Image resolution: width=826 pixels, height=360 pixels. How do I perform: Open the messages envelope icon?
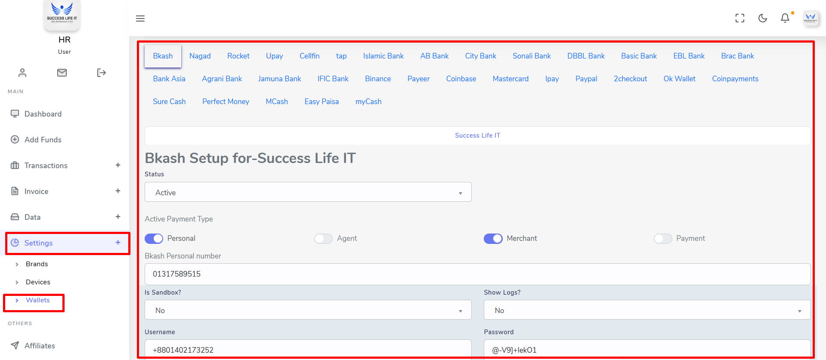62,73
